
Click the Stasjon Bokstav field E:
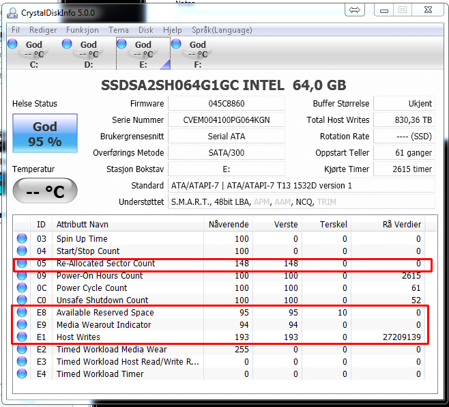(227, 169)
